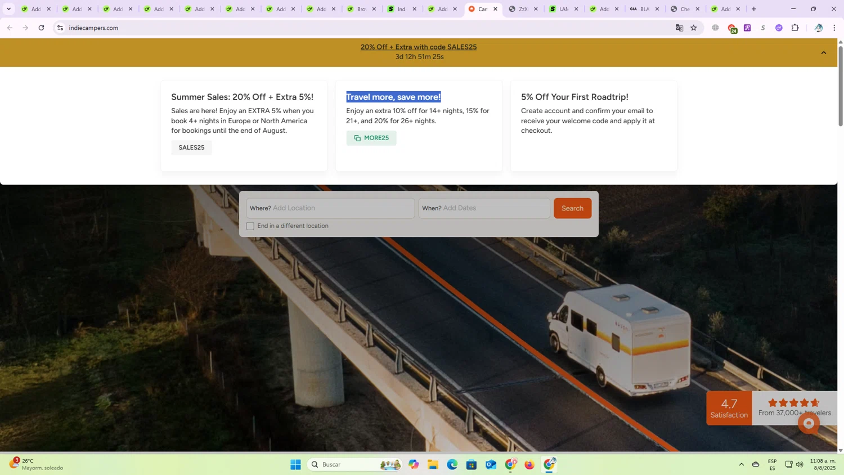Click the Google Translate icon in address bar

pyautogui.click(x=679, y=28)
